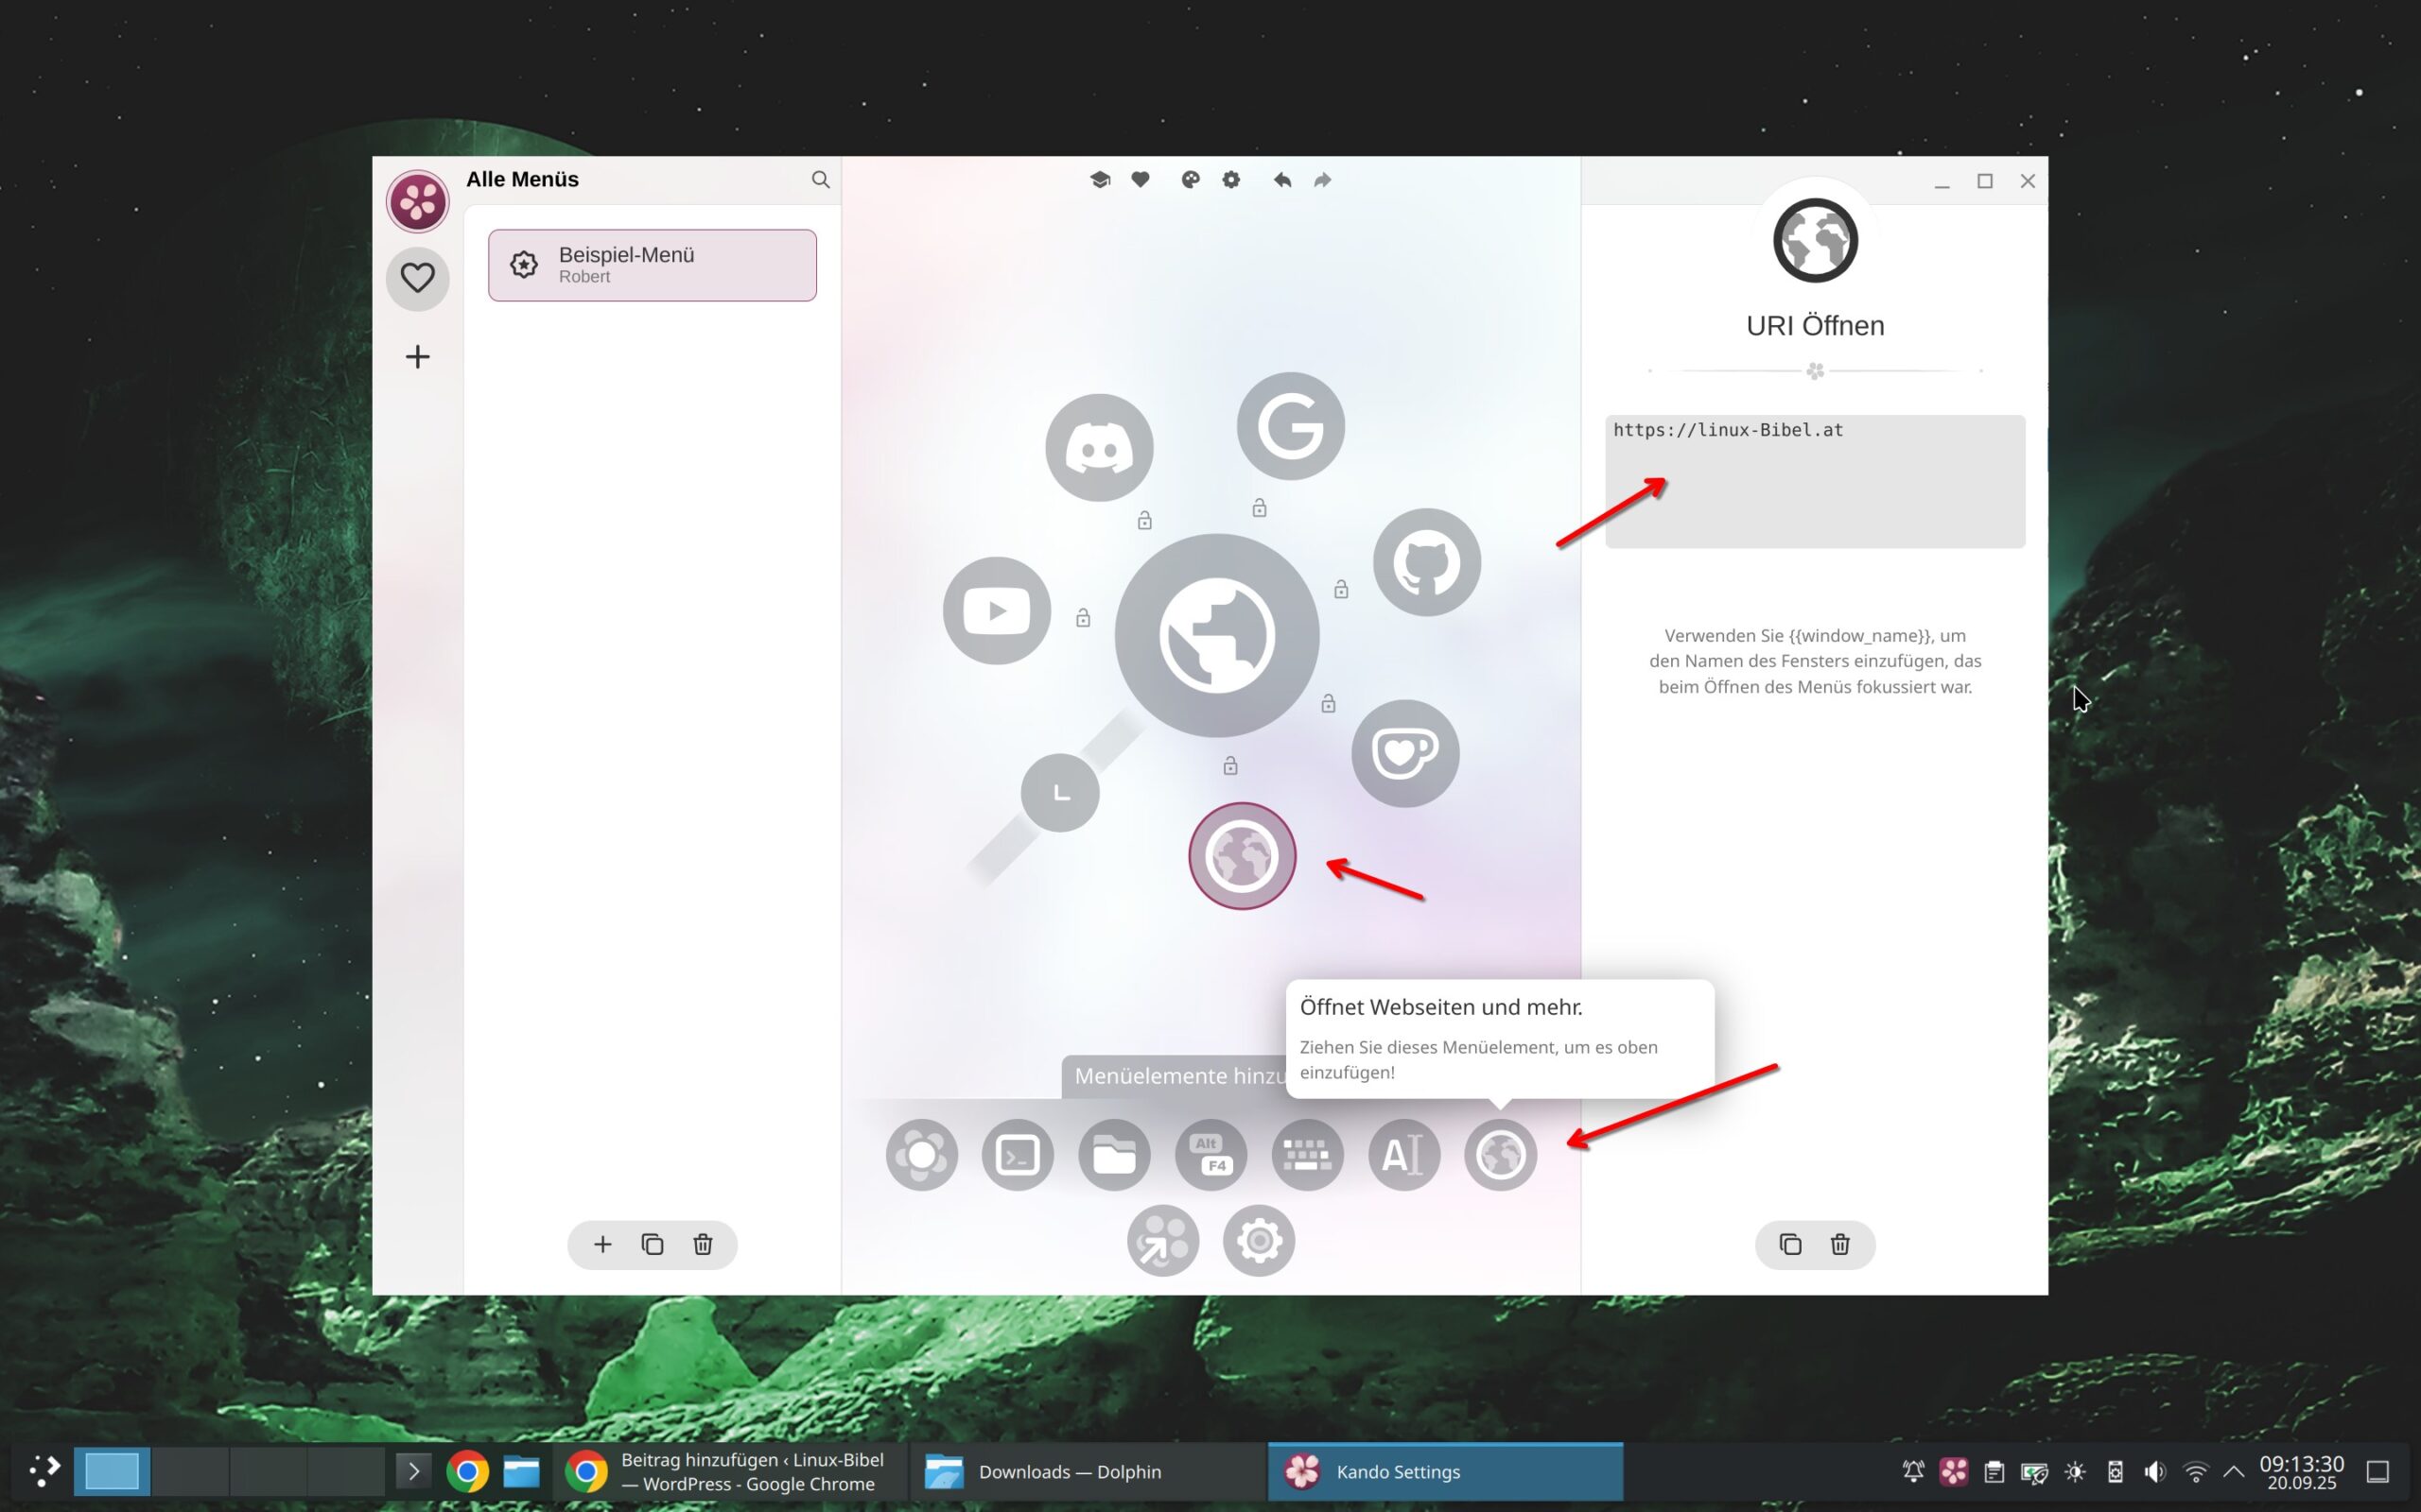Change the item icon globe in properties
Image resolution: width=2421 pixels, height=1512 pixels.
coord(1815,241)
